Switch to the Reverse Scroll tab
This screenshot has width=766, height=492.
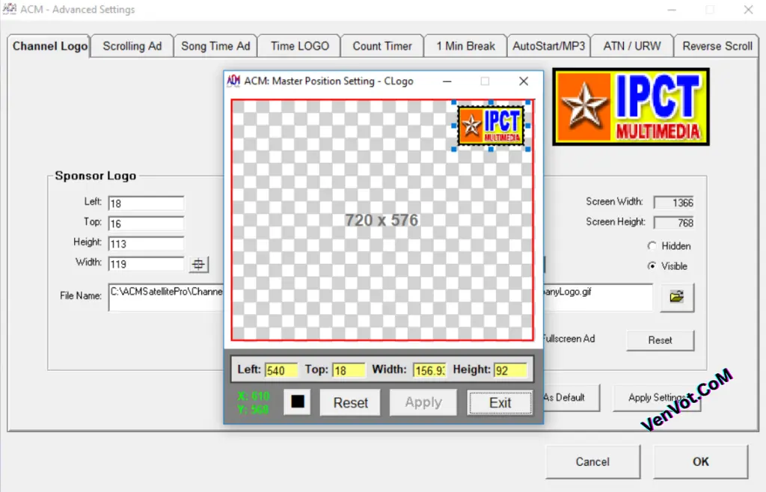(716, 46)
